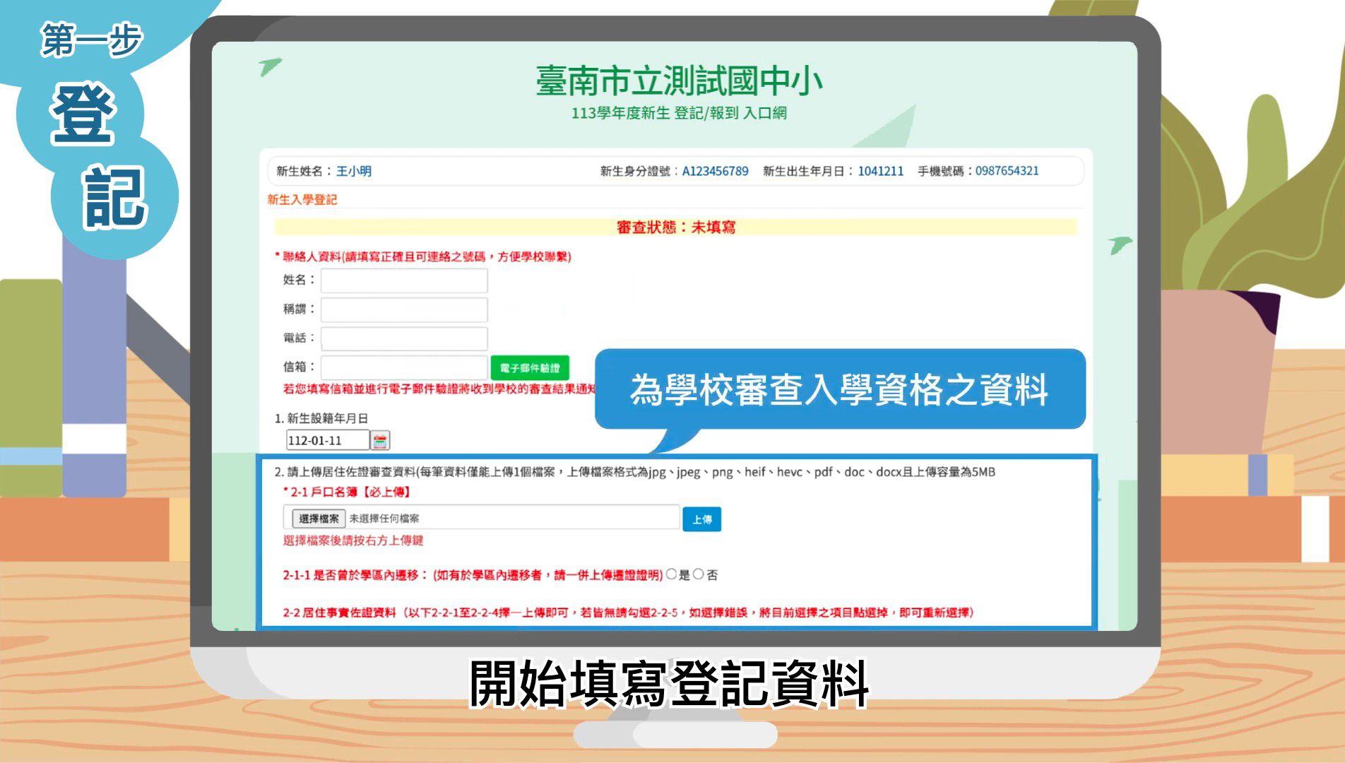The width and height of the screenshot is (1345, 763).
Task: Click the birthdate value 1041211
Action: coord(880,171)
